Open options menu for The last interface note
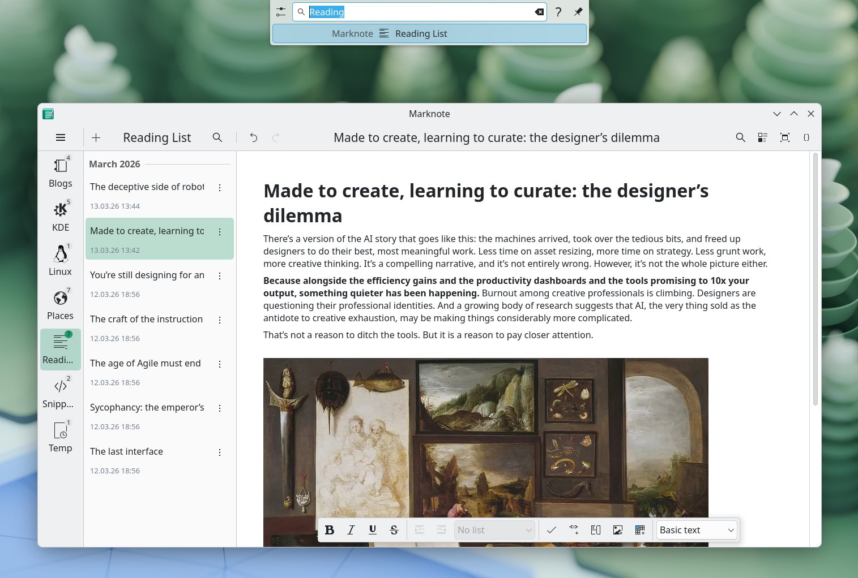Viewport: 858px width, 578px height. point(220,452)
